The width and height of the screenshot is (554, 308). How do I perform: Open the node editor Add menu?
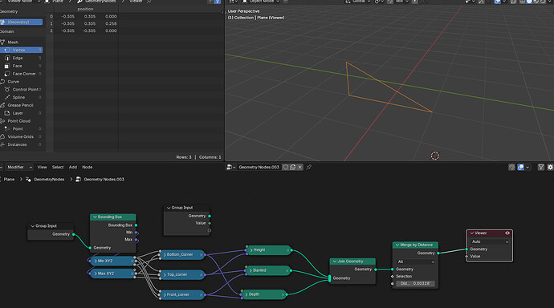[x=73, y=167]
